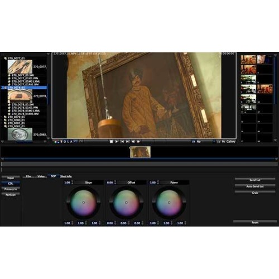Click the Slope color wheel center

pyautogui.click(x=84, y=203)
